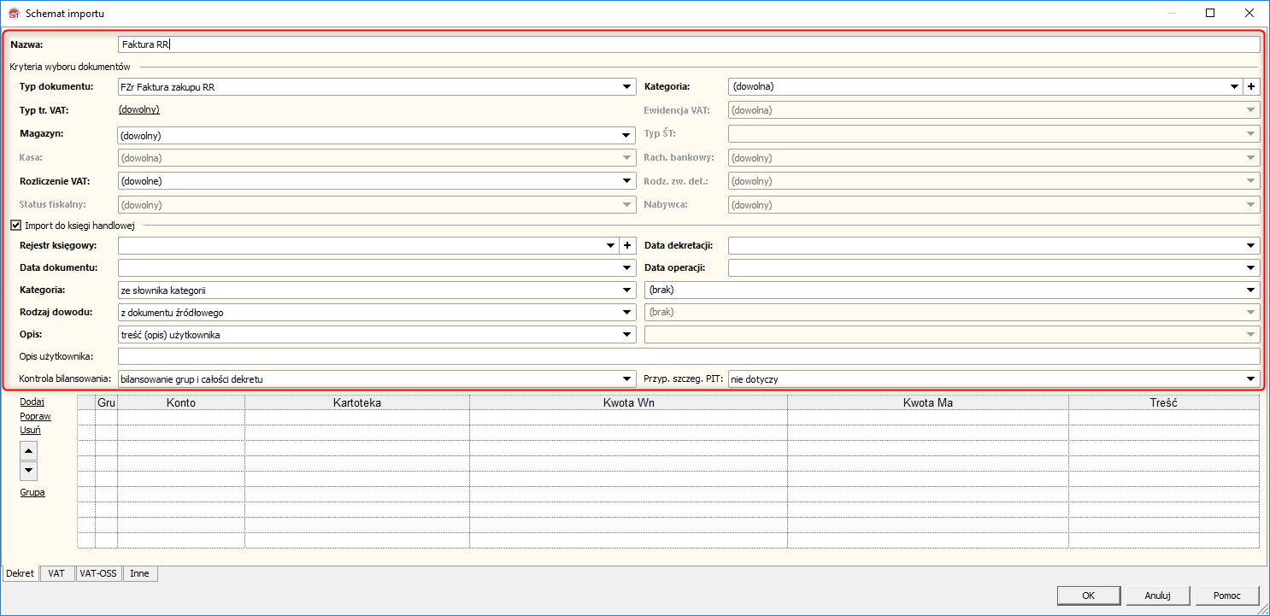The image size is (1270, 616).
Task: Expand the Opis 'treść (opis) użytkownika' dropdown
Action: (x=626, y=335)
